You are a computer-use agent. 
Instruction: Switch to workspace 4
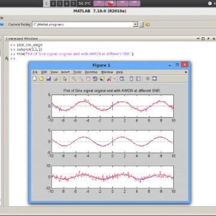point(67,4)
